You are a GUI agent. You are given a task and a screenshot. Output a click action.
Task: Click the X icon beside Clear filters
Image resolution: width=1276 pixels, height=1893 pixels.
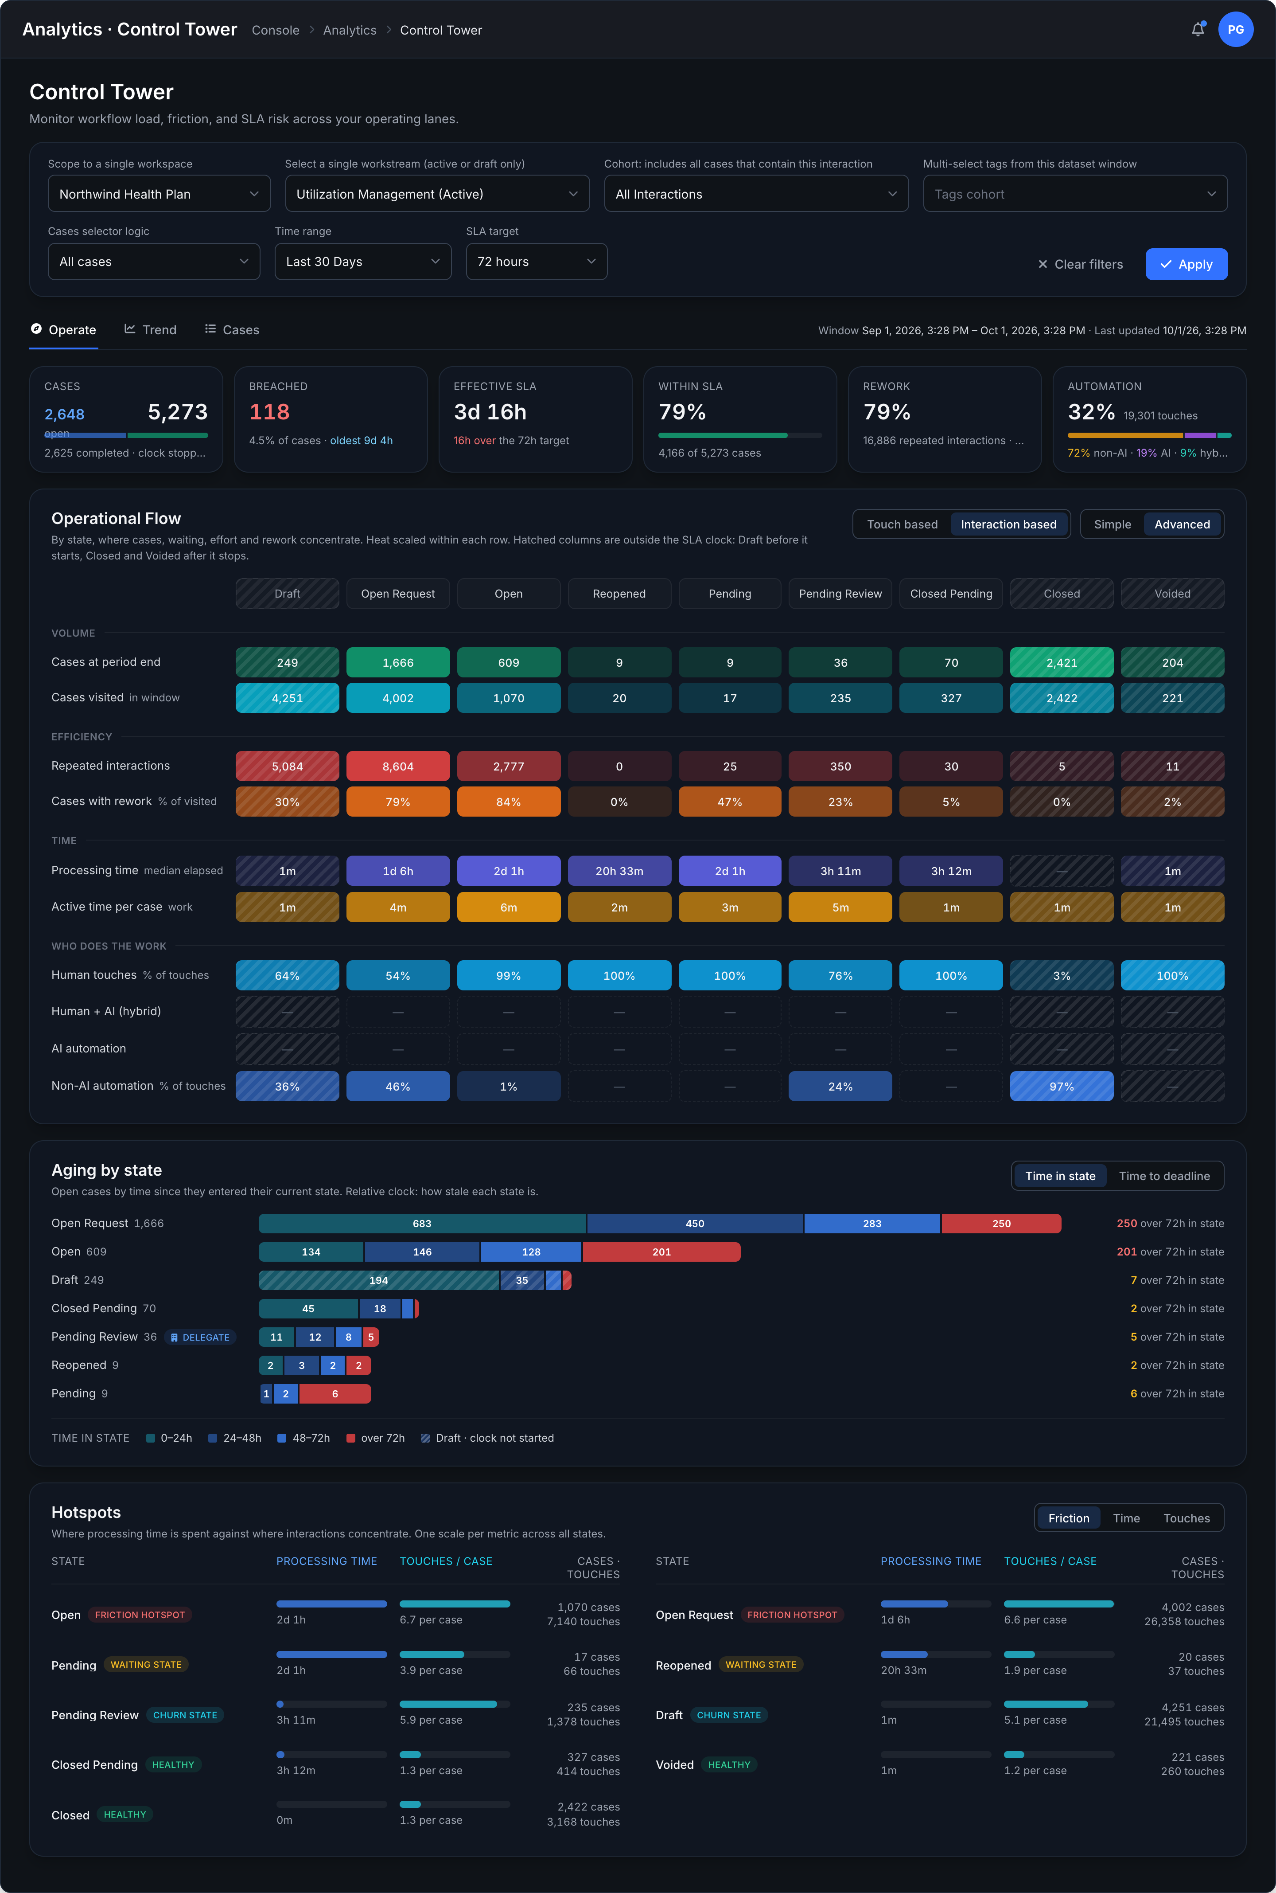coord(1043,265)
